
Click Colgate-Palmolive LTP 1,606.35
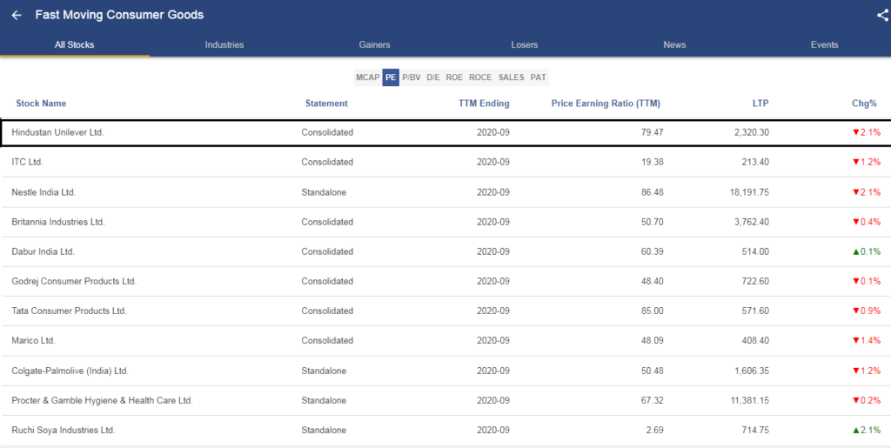pyautogui.click(x=752, y=371)
